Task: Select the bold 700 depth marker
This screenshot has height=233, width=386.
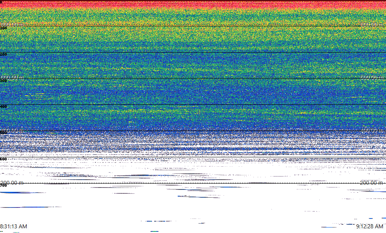Action: (4, 186)
